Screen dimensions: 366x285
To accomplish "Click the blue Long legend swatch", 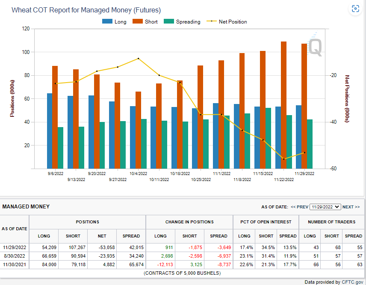I will pos(107,21).
